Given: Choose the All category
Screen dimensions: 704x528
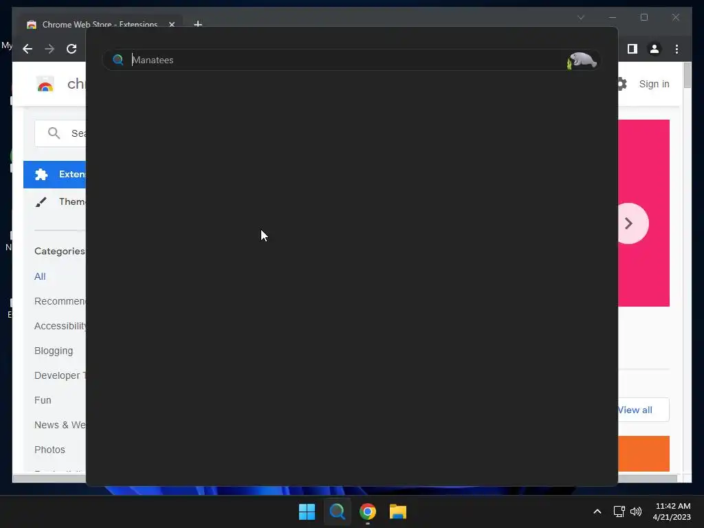Looking at the screenshot, I should 40,276.
